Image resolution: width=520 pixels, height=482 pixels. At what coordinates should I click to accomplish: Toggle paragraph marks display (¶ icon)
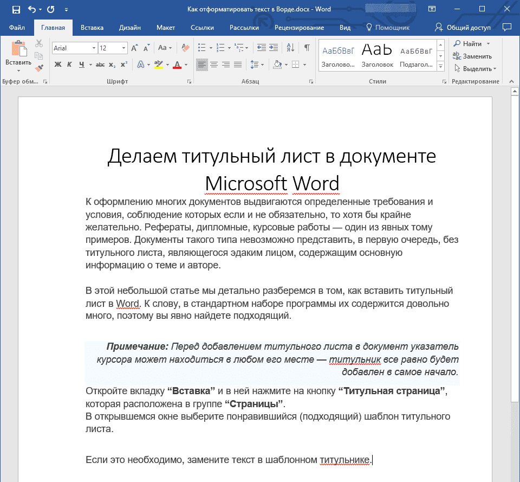[307, 47]
